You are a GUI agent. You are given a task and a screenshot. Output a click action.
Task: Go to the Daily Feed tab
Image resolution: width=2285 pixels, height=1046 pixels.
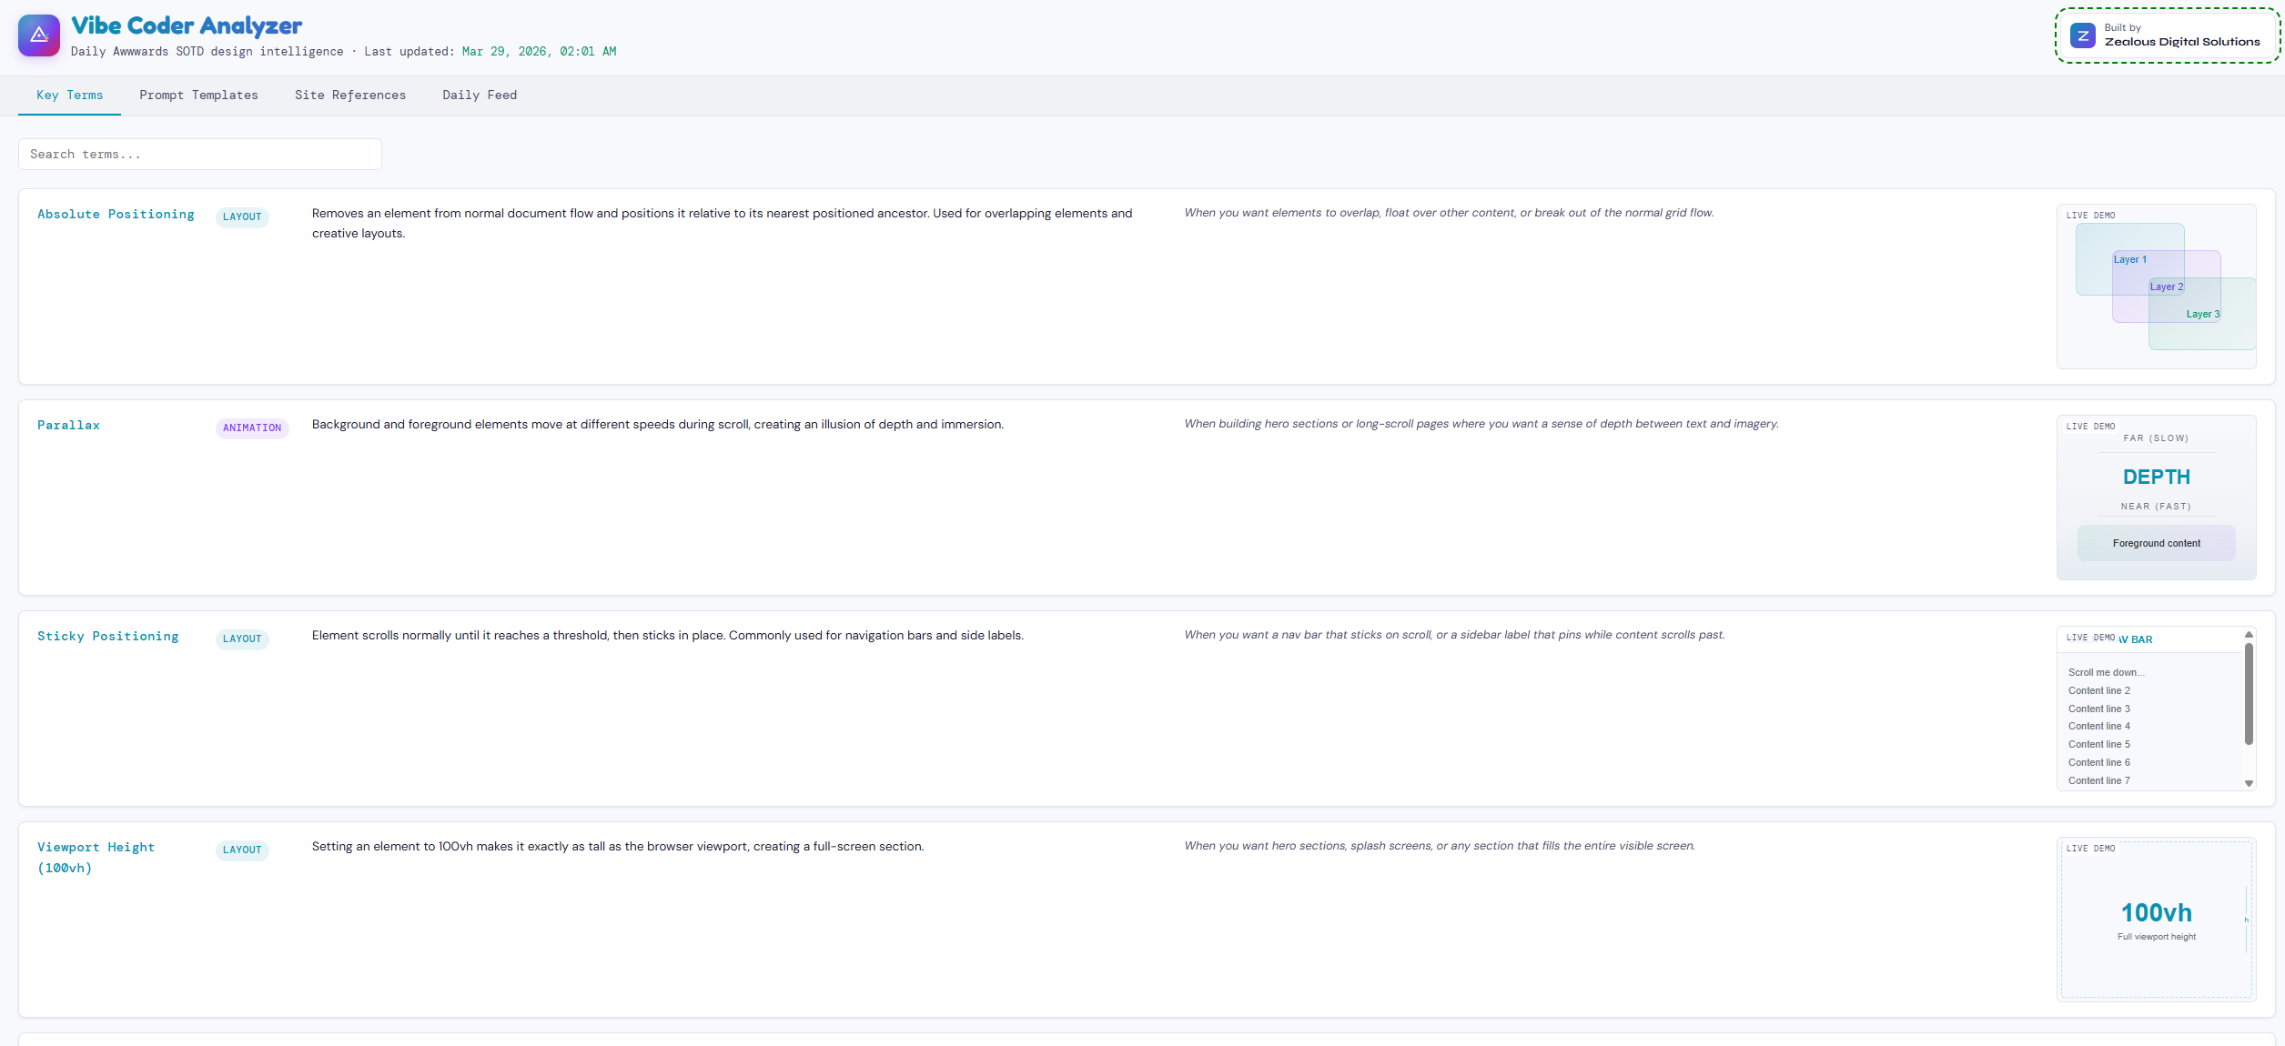click(x=480, y=96)
